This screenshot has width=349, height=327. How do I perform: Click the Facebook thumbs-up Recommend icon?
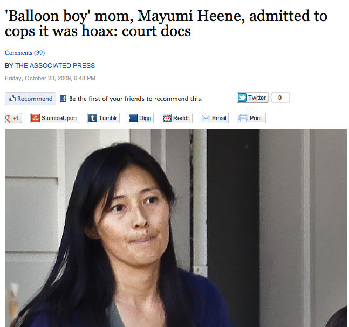12,98
